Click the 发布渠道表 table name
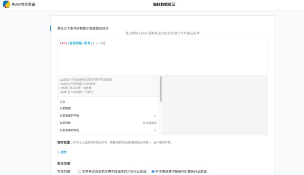 (150, 123)
